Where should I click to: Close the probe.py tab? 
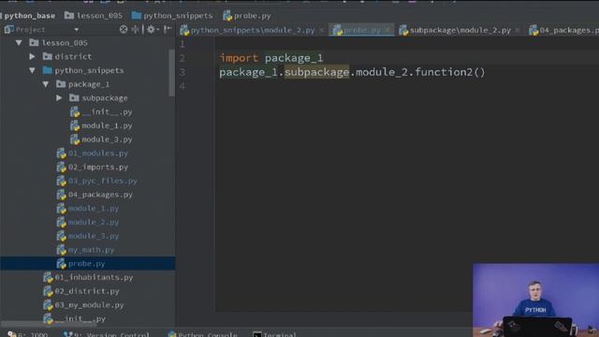387,30
